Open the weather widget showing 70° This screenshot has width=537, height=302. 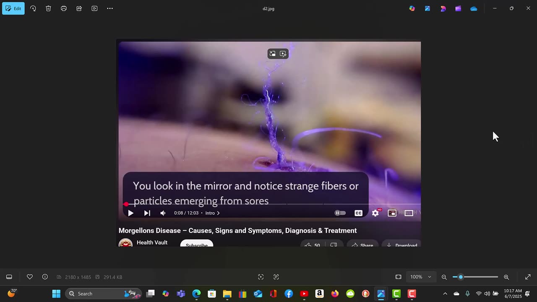tap(12, 293)
